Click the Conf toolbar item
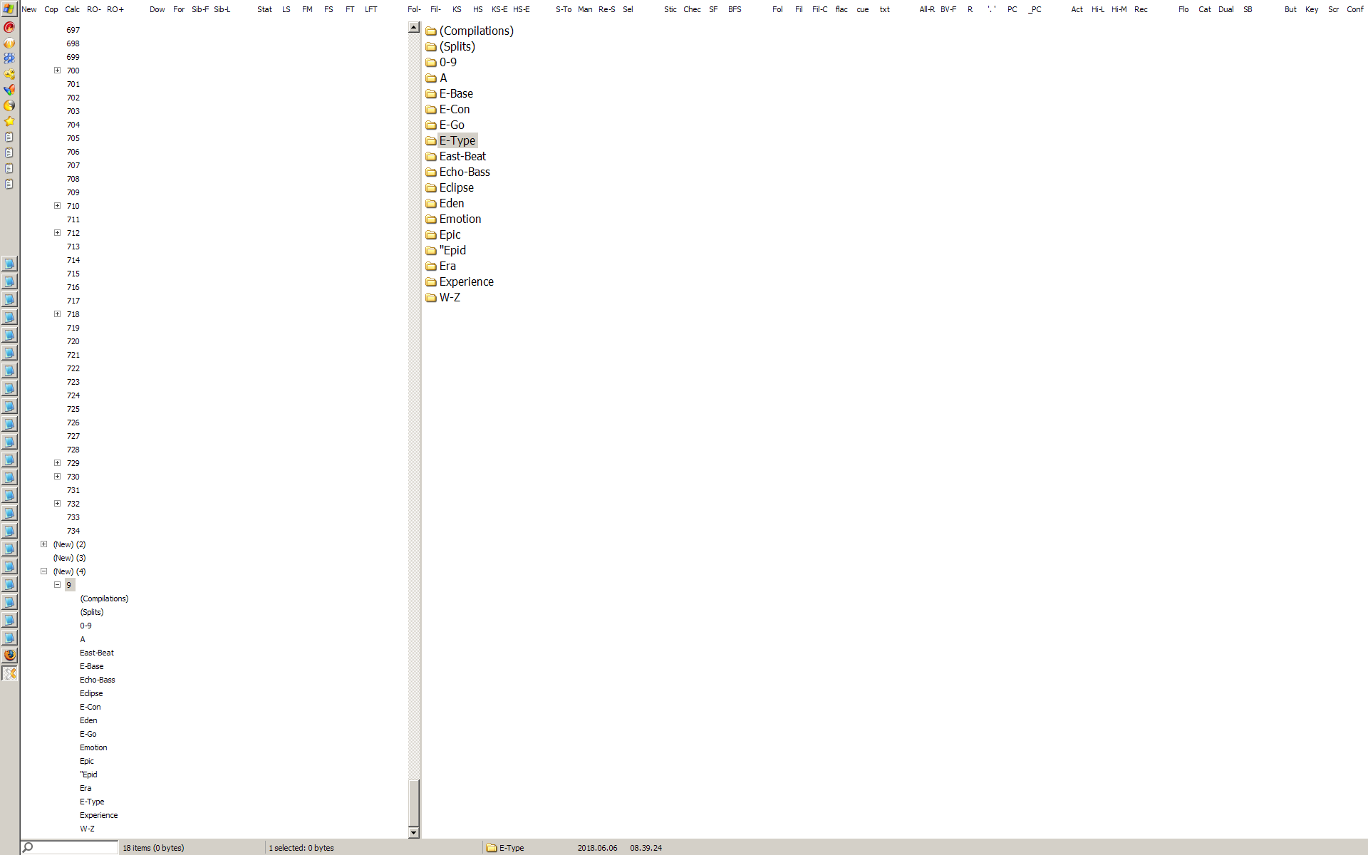The image size is (1368, 855). (1354, 9)
